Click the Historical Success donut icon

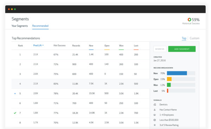[x=189, y=20]
